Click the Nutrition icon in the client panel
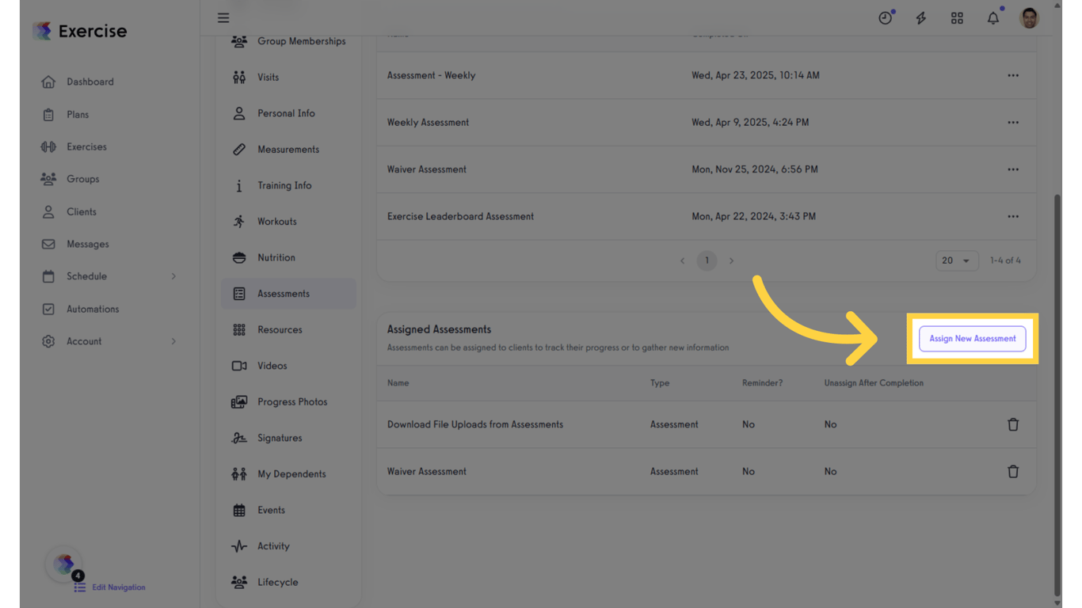Viewport: 1082px width, 608px height. coord(238,257)
